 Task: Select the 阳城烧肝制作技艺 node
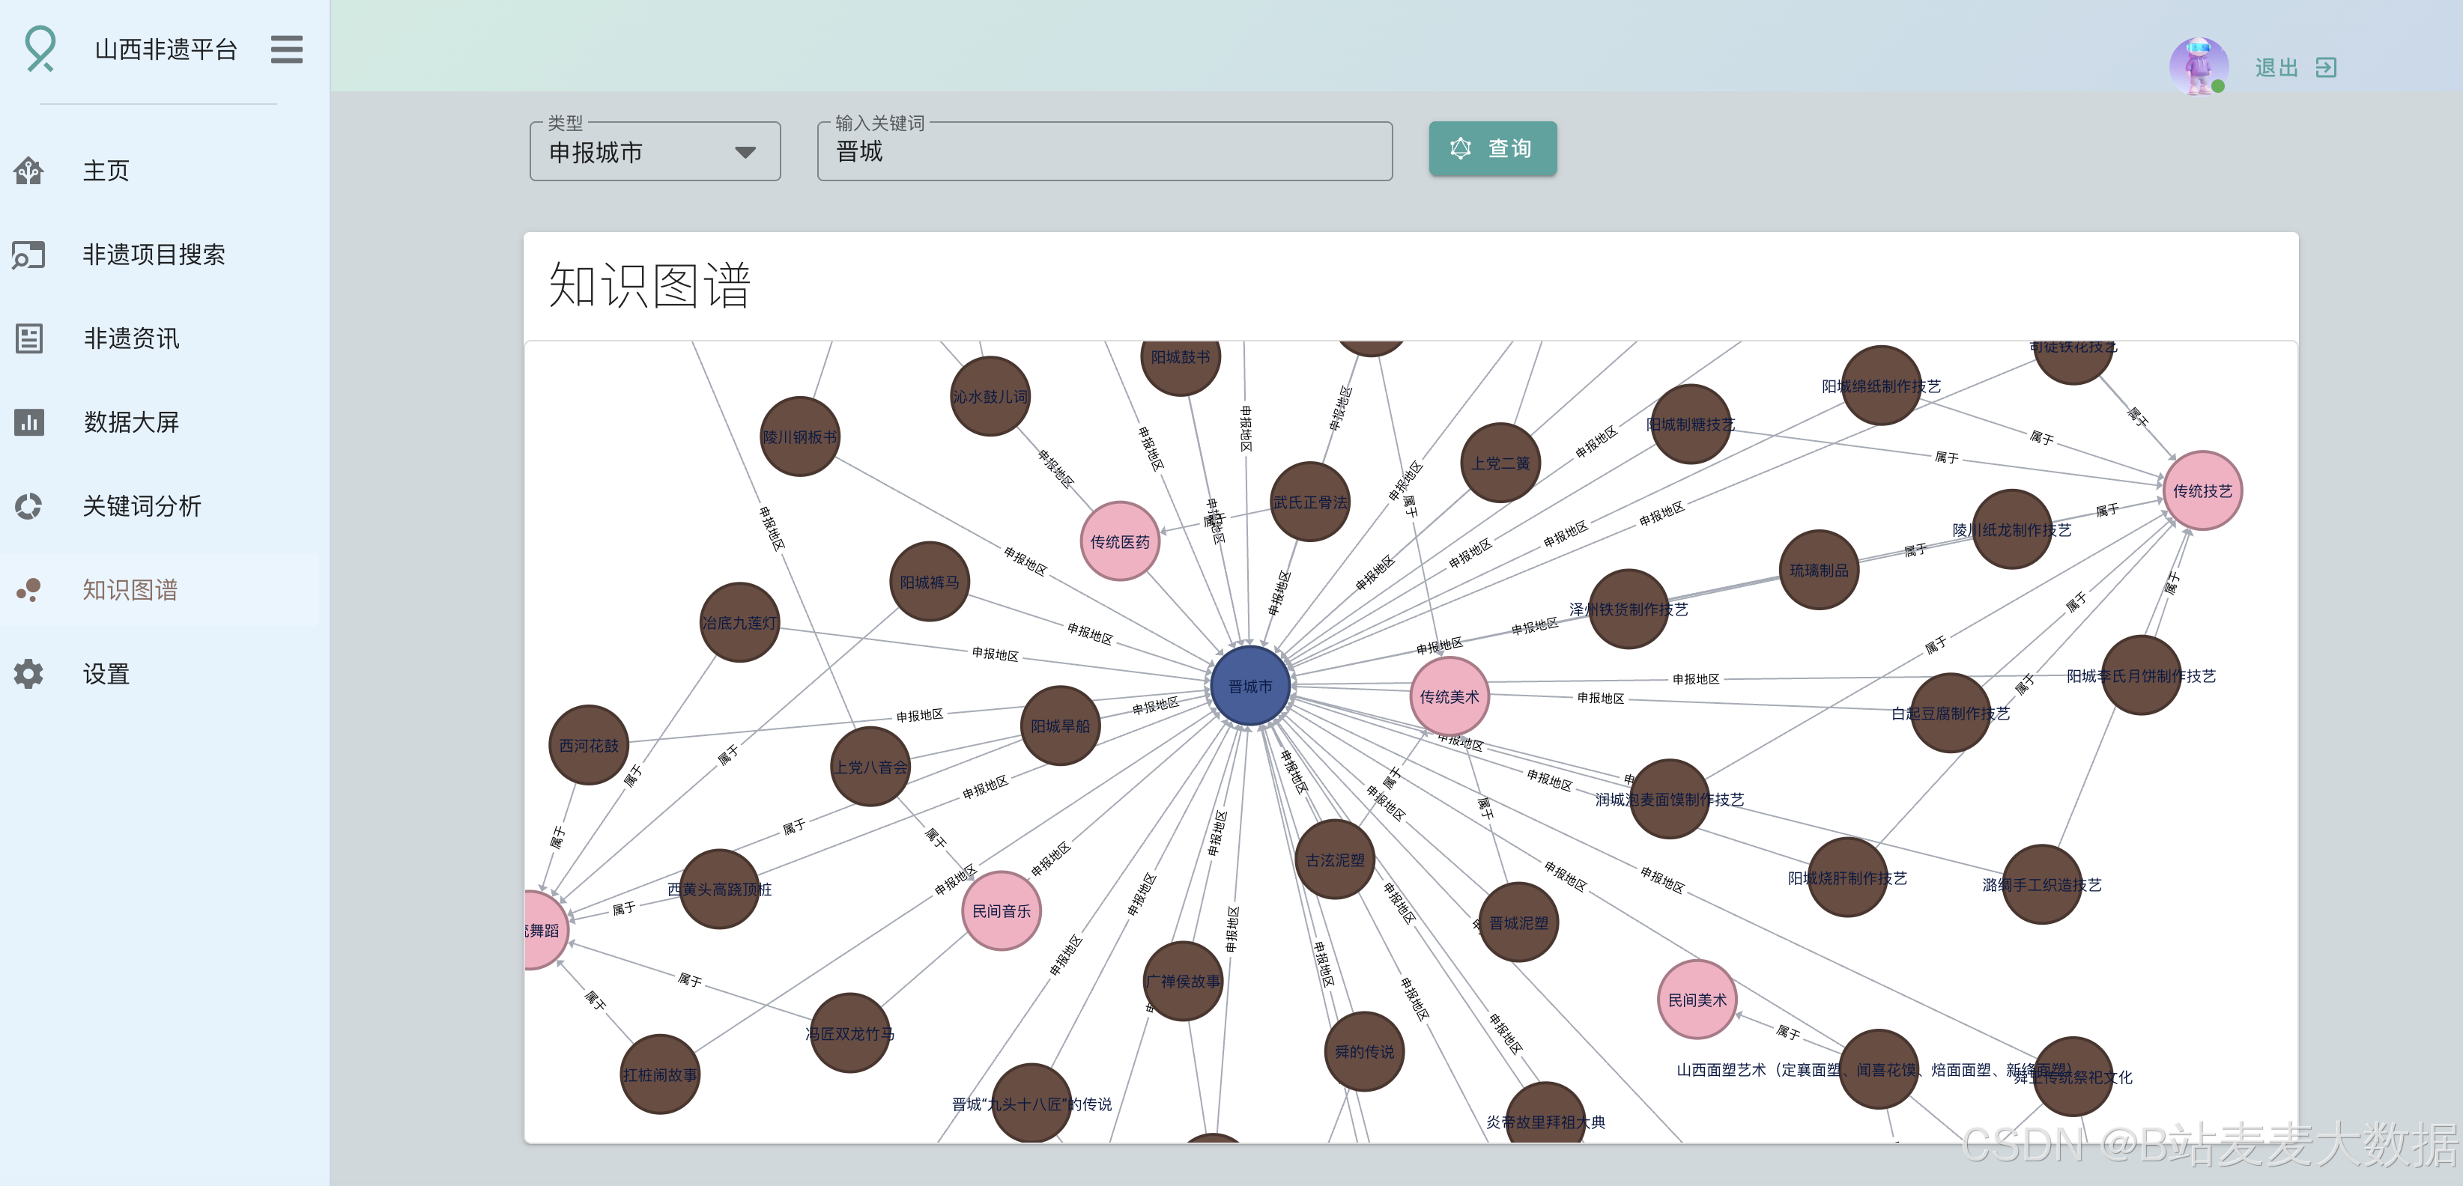(x=1847, y=878)
